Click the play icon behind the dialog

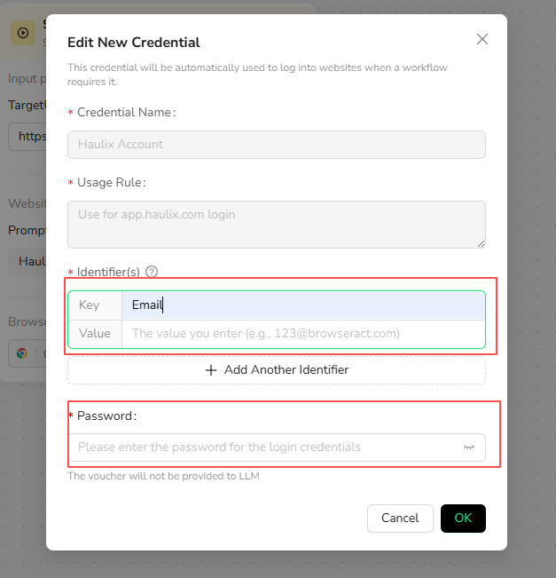23,33
